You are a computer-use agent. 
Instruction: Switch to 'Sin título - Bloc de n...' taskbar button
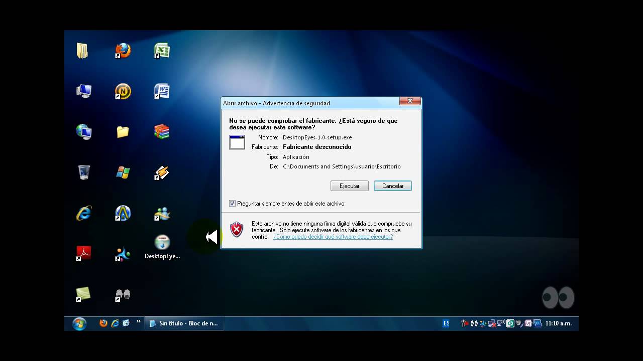[x=184, y=323]
